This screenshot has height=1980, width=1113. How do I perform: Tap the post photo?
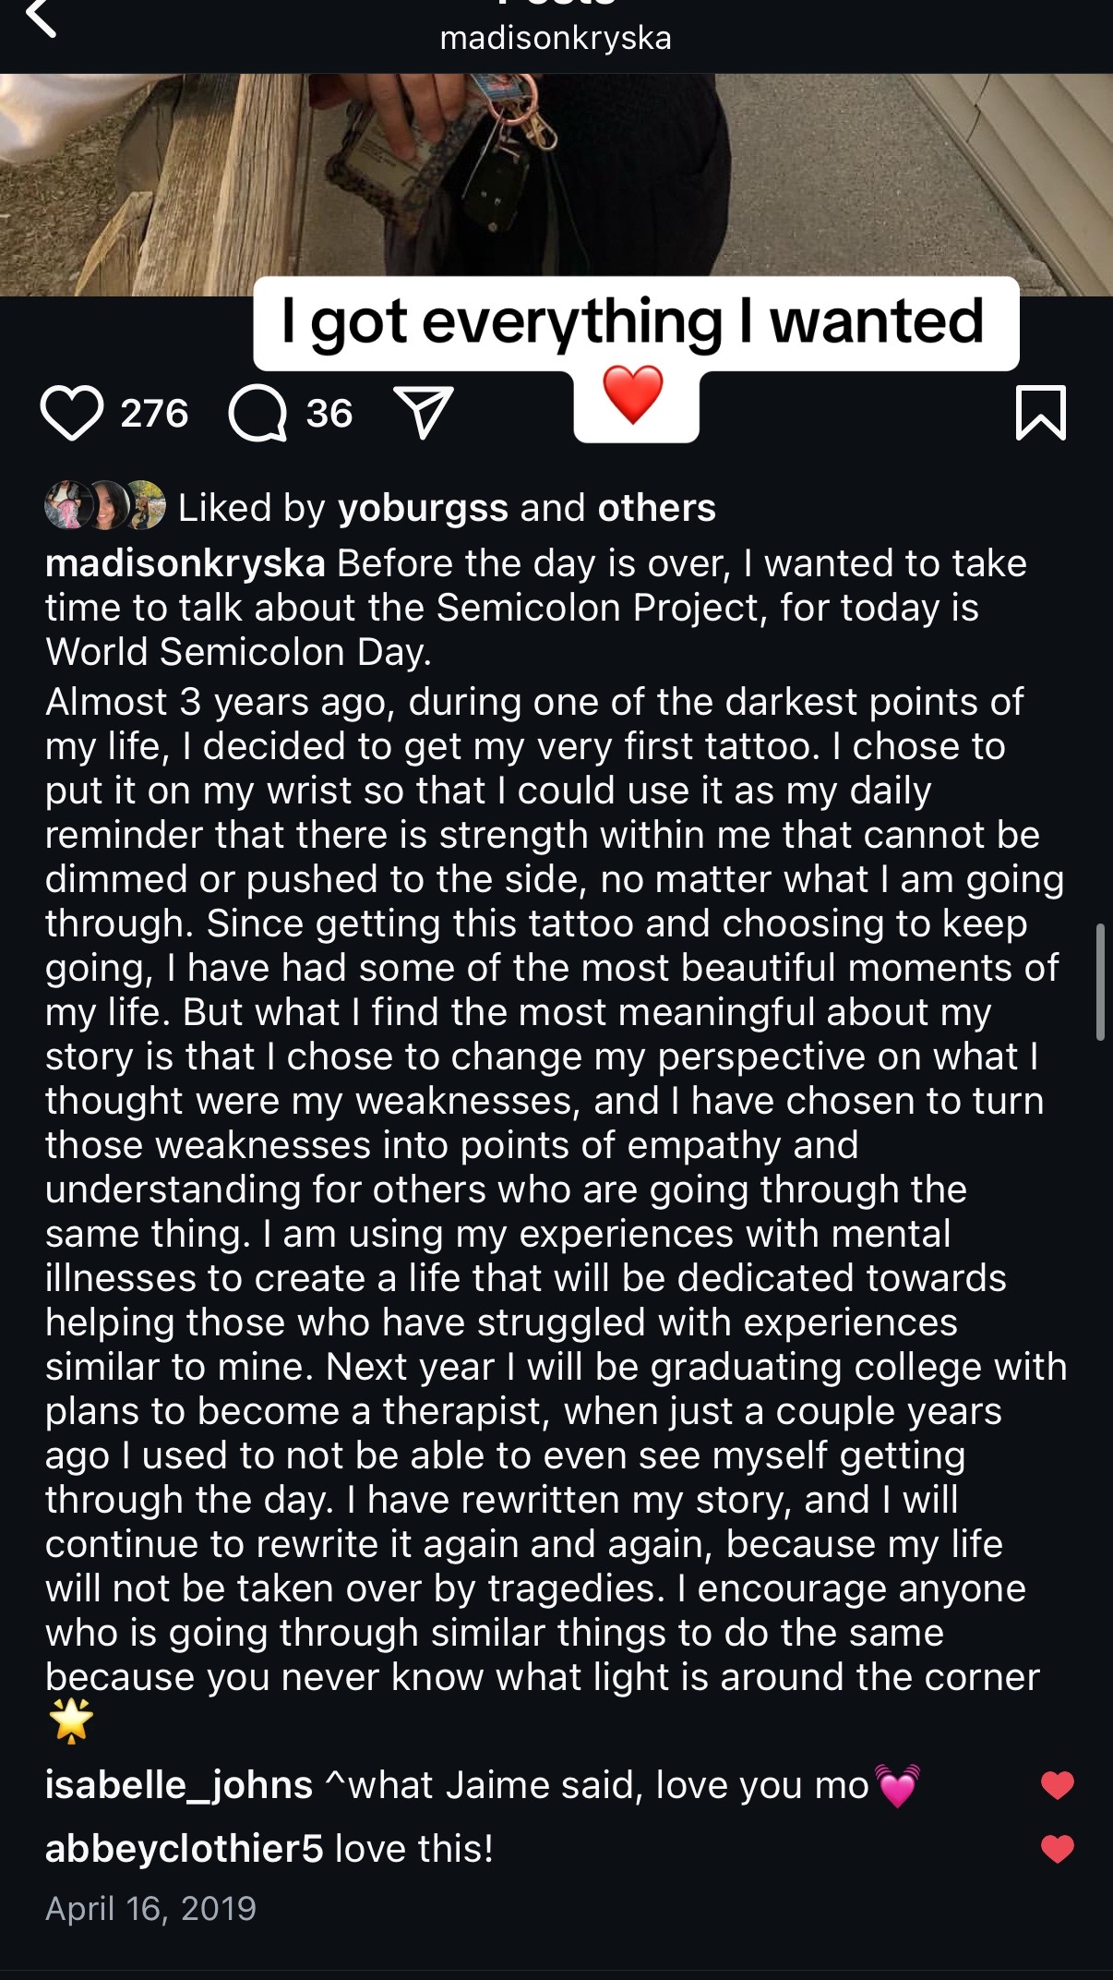[x=556, y=185]
